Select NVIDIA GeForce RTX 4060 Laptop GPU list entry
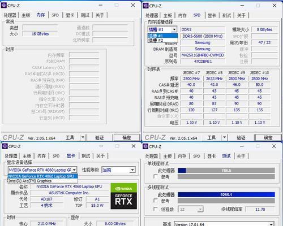The image size is (283, 226). pos(42,176)
